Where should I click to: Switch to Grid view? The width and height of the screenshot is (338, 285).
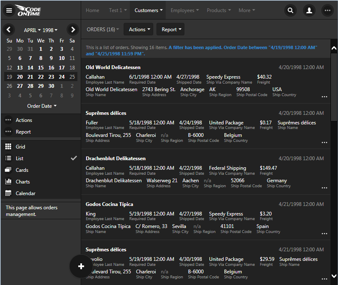(20, 147)
